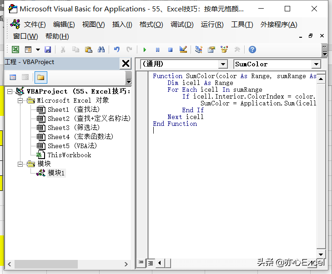Image resolution: width=332 pixels, height=274 pixels.
Task: Open the 编辑(E) menu
Action: [x=64, y=25]
